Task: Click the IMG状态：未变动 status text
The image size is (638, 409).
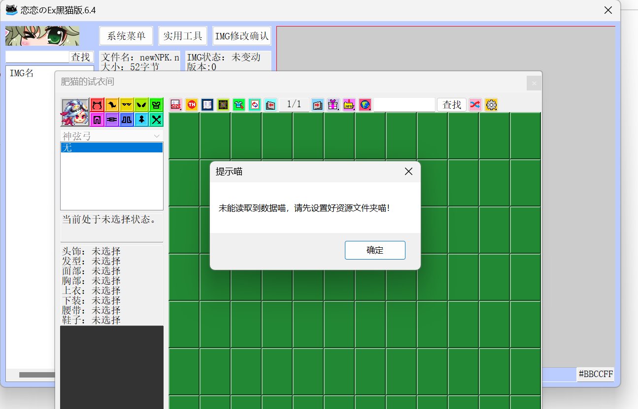Action: pyautogui.click(x=224, y=57)
